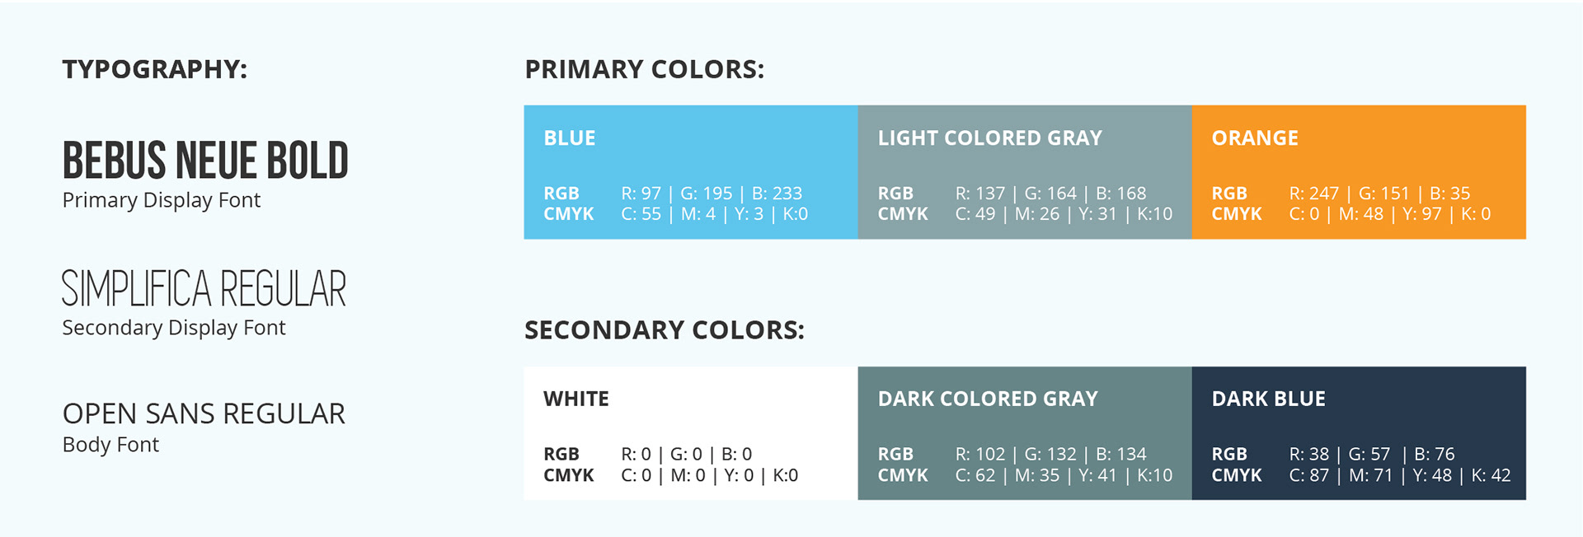This screenshot has width=1583, height=537.
Task: Choose the Dark Colored Gray swatch
Action: point(1025,433)
